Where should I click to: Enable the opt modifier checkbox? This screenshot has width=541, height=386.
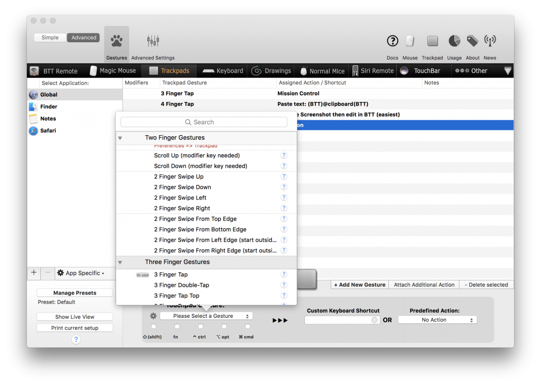[224, 326]
